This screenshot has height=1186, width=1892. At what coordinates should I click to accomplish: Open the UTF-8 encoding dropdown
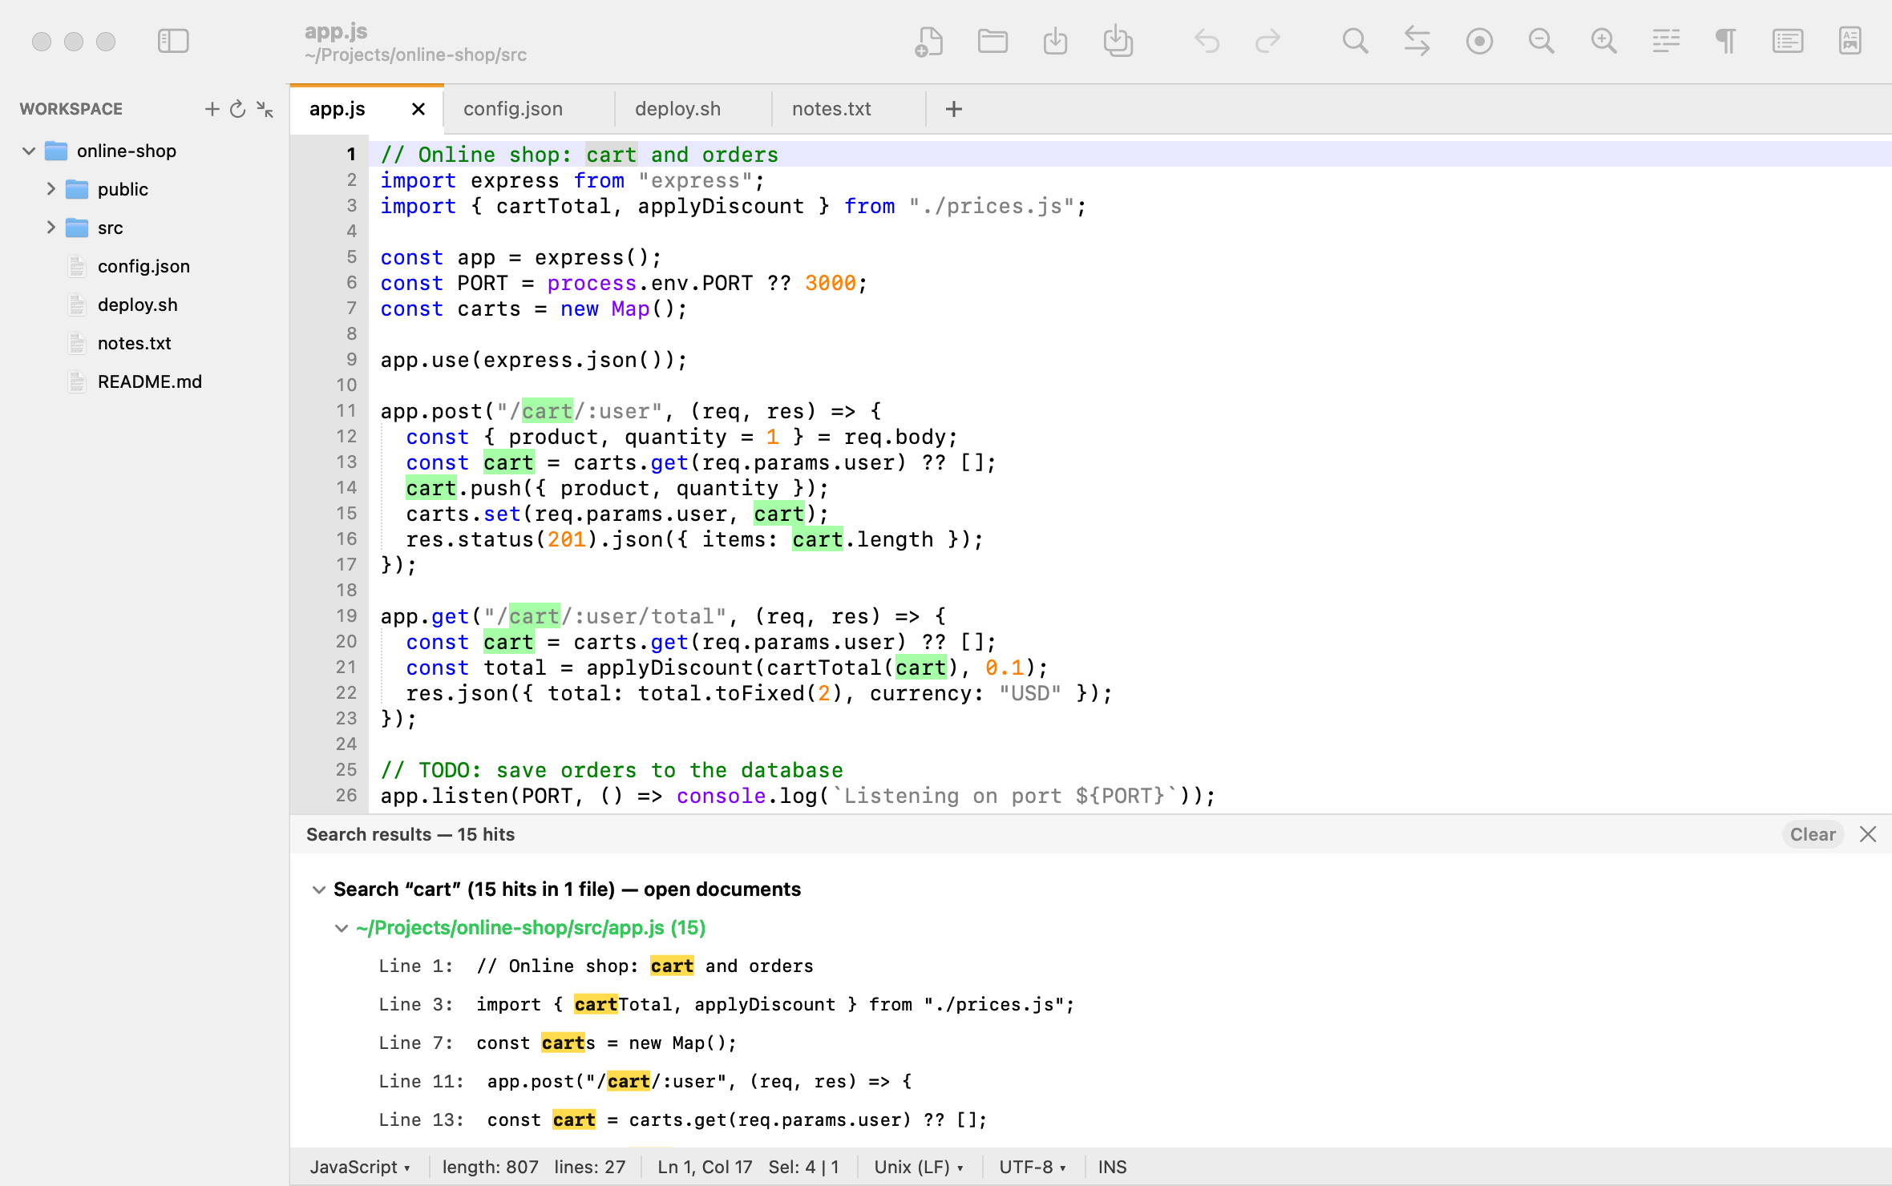pos(1032,1167)
